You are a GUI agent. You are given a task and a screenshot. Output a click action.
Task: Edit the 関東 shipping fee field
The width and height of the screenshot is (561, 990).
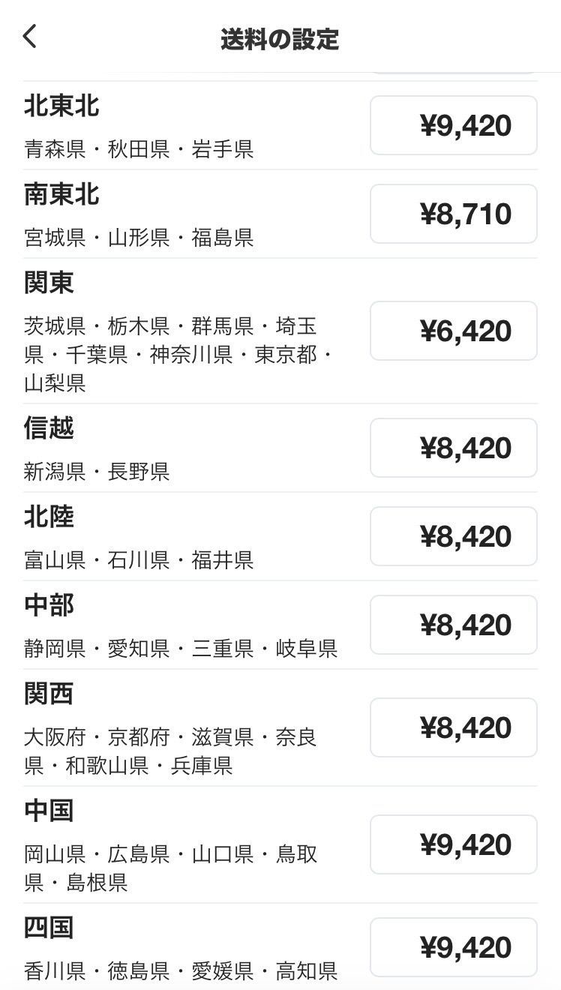[453, 331]
